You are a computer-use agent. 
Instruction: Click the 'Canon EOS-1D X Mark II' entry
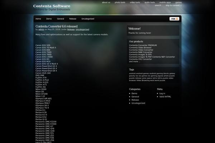click(47, 64)
